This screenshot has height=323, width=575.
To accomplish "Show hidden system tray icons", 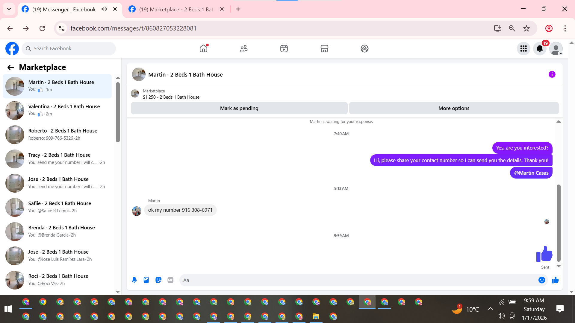I will [490, 309].
